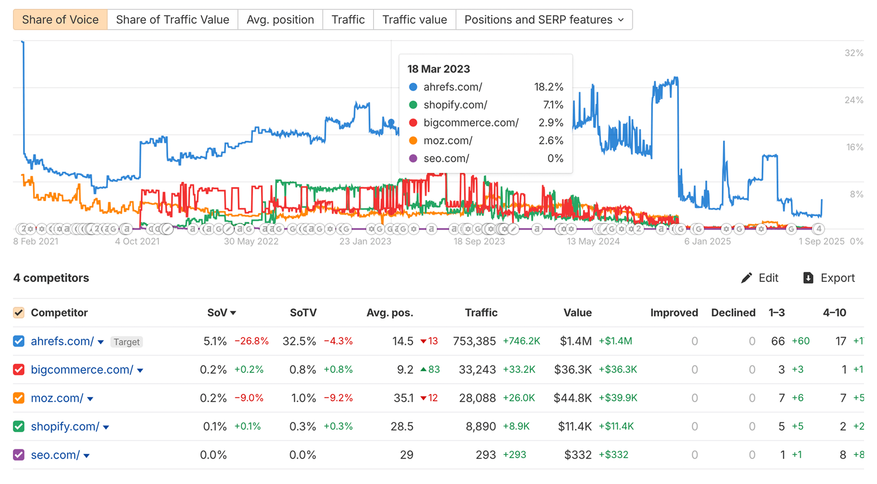Select the Avg. position tab
Viewport: 877px width, 484px height.
[x=280, y=19]
